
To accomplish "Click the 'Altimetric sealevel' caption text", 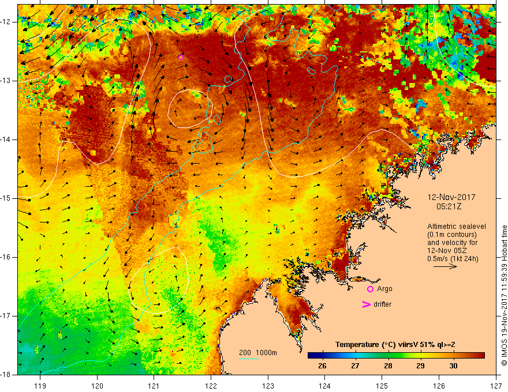I will point(457,227).
